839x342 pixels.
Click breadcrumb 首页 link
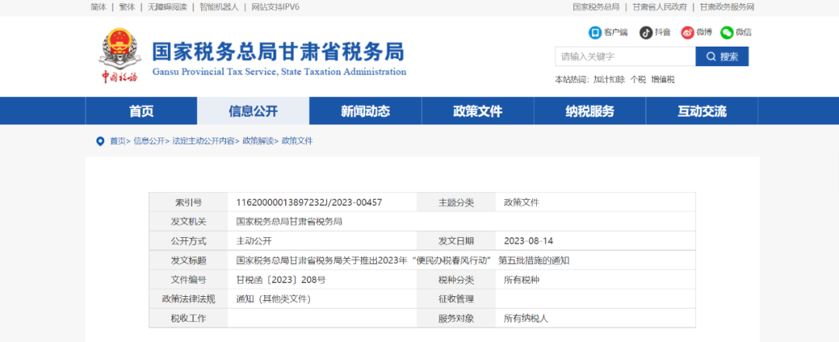click(118, 141)
